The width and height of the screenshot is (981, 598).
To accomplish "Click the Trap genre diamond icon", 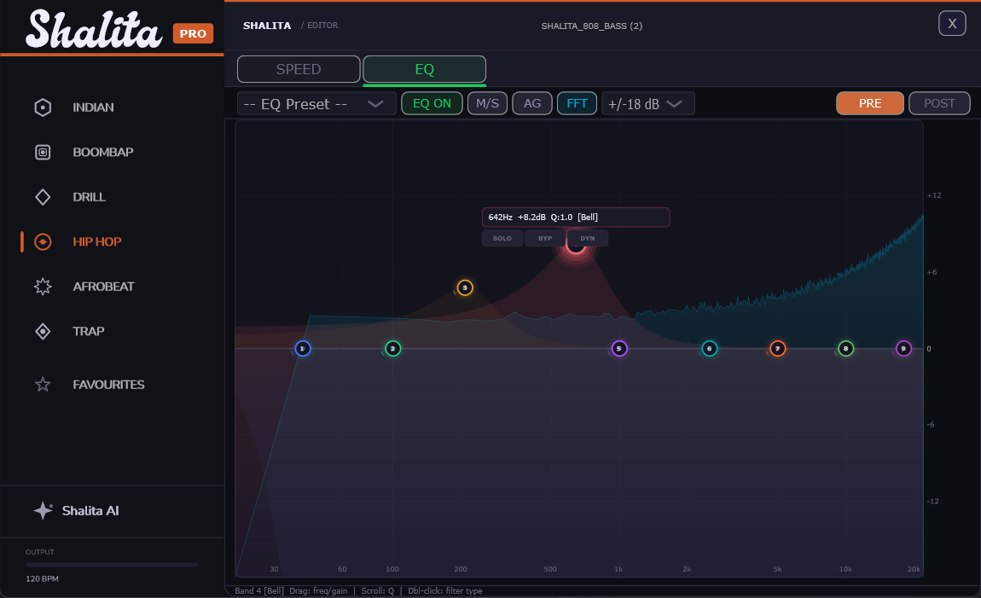I will pyautogui.click(x=43, y=331).
